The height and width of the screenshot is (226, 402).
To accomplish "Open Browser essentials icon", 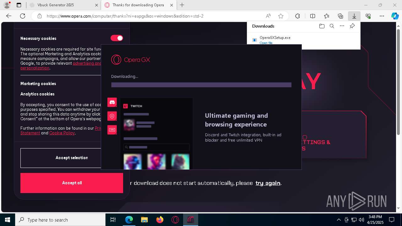I will click(x=368, y=16).
